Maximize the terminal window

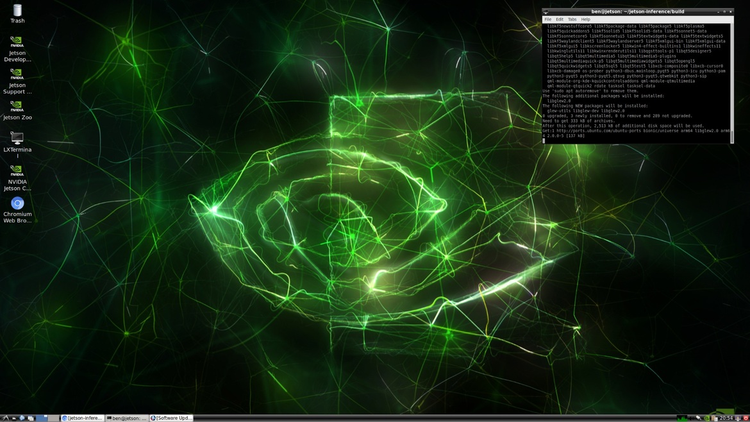[724, 12]
